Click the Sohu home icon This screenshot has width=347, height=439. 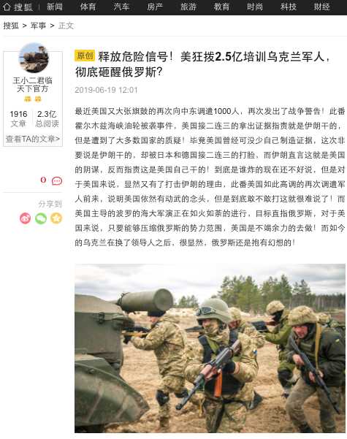coord(7,7)
